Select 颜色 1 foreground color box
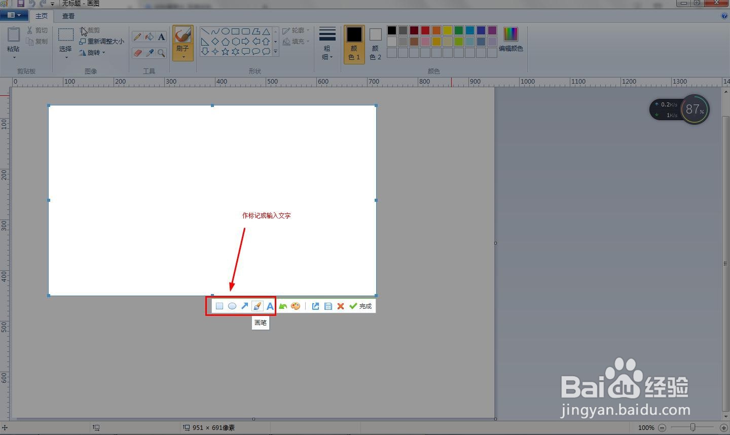This screenshot has width=730, height=435. [354, 44]
